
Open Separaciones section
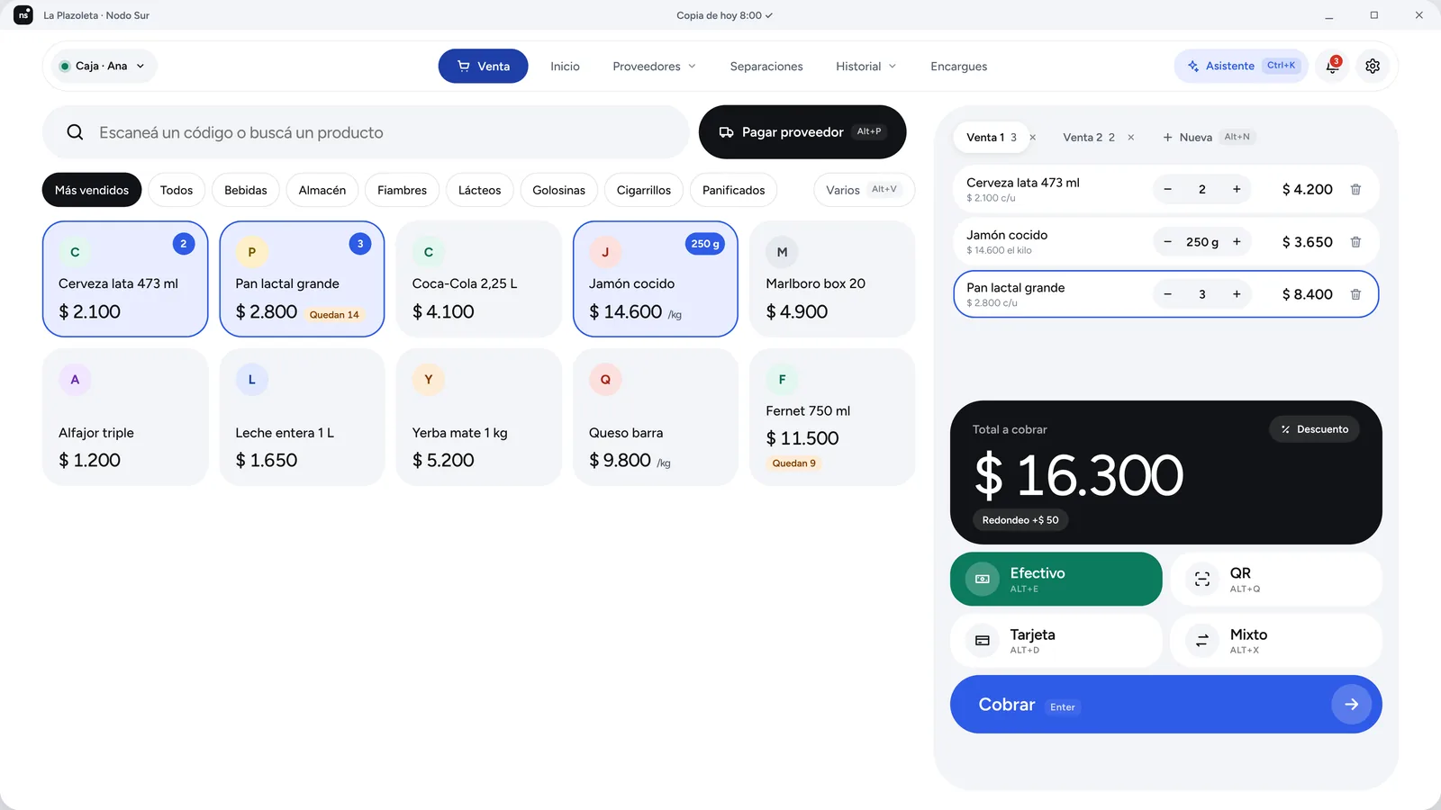point(766,67)
